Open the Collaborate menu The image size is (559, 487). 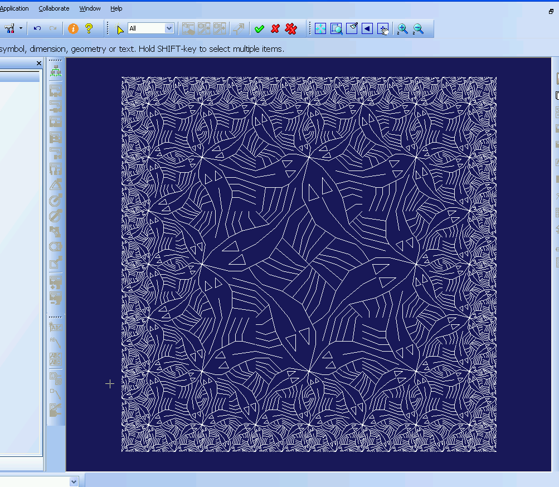pyautogui.click(x=54, y=8)
